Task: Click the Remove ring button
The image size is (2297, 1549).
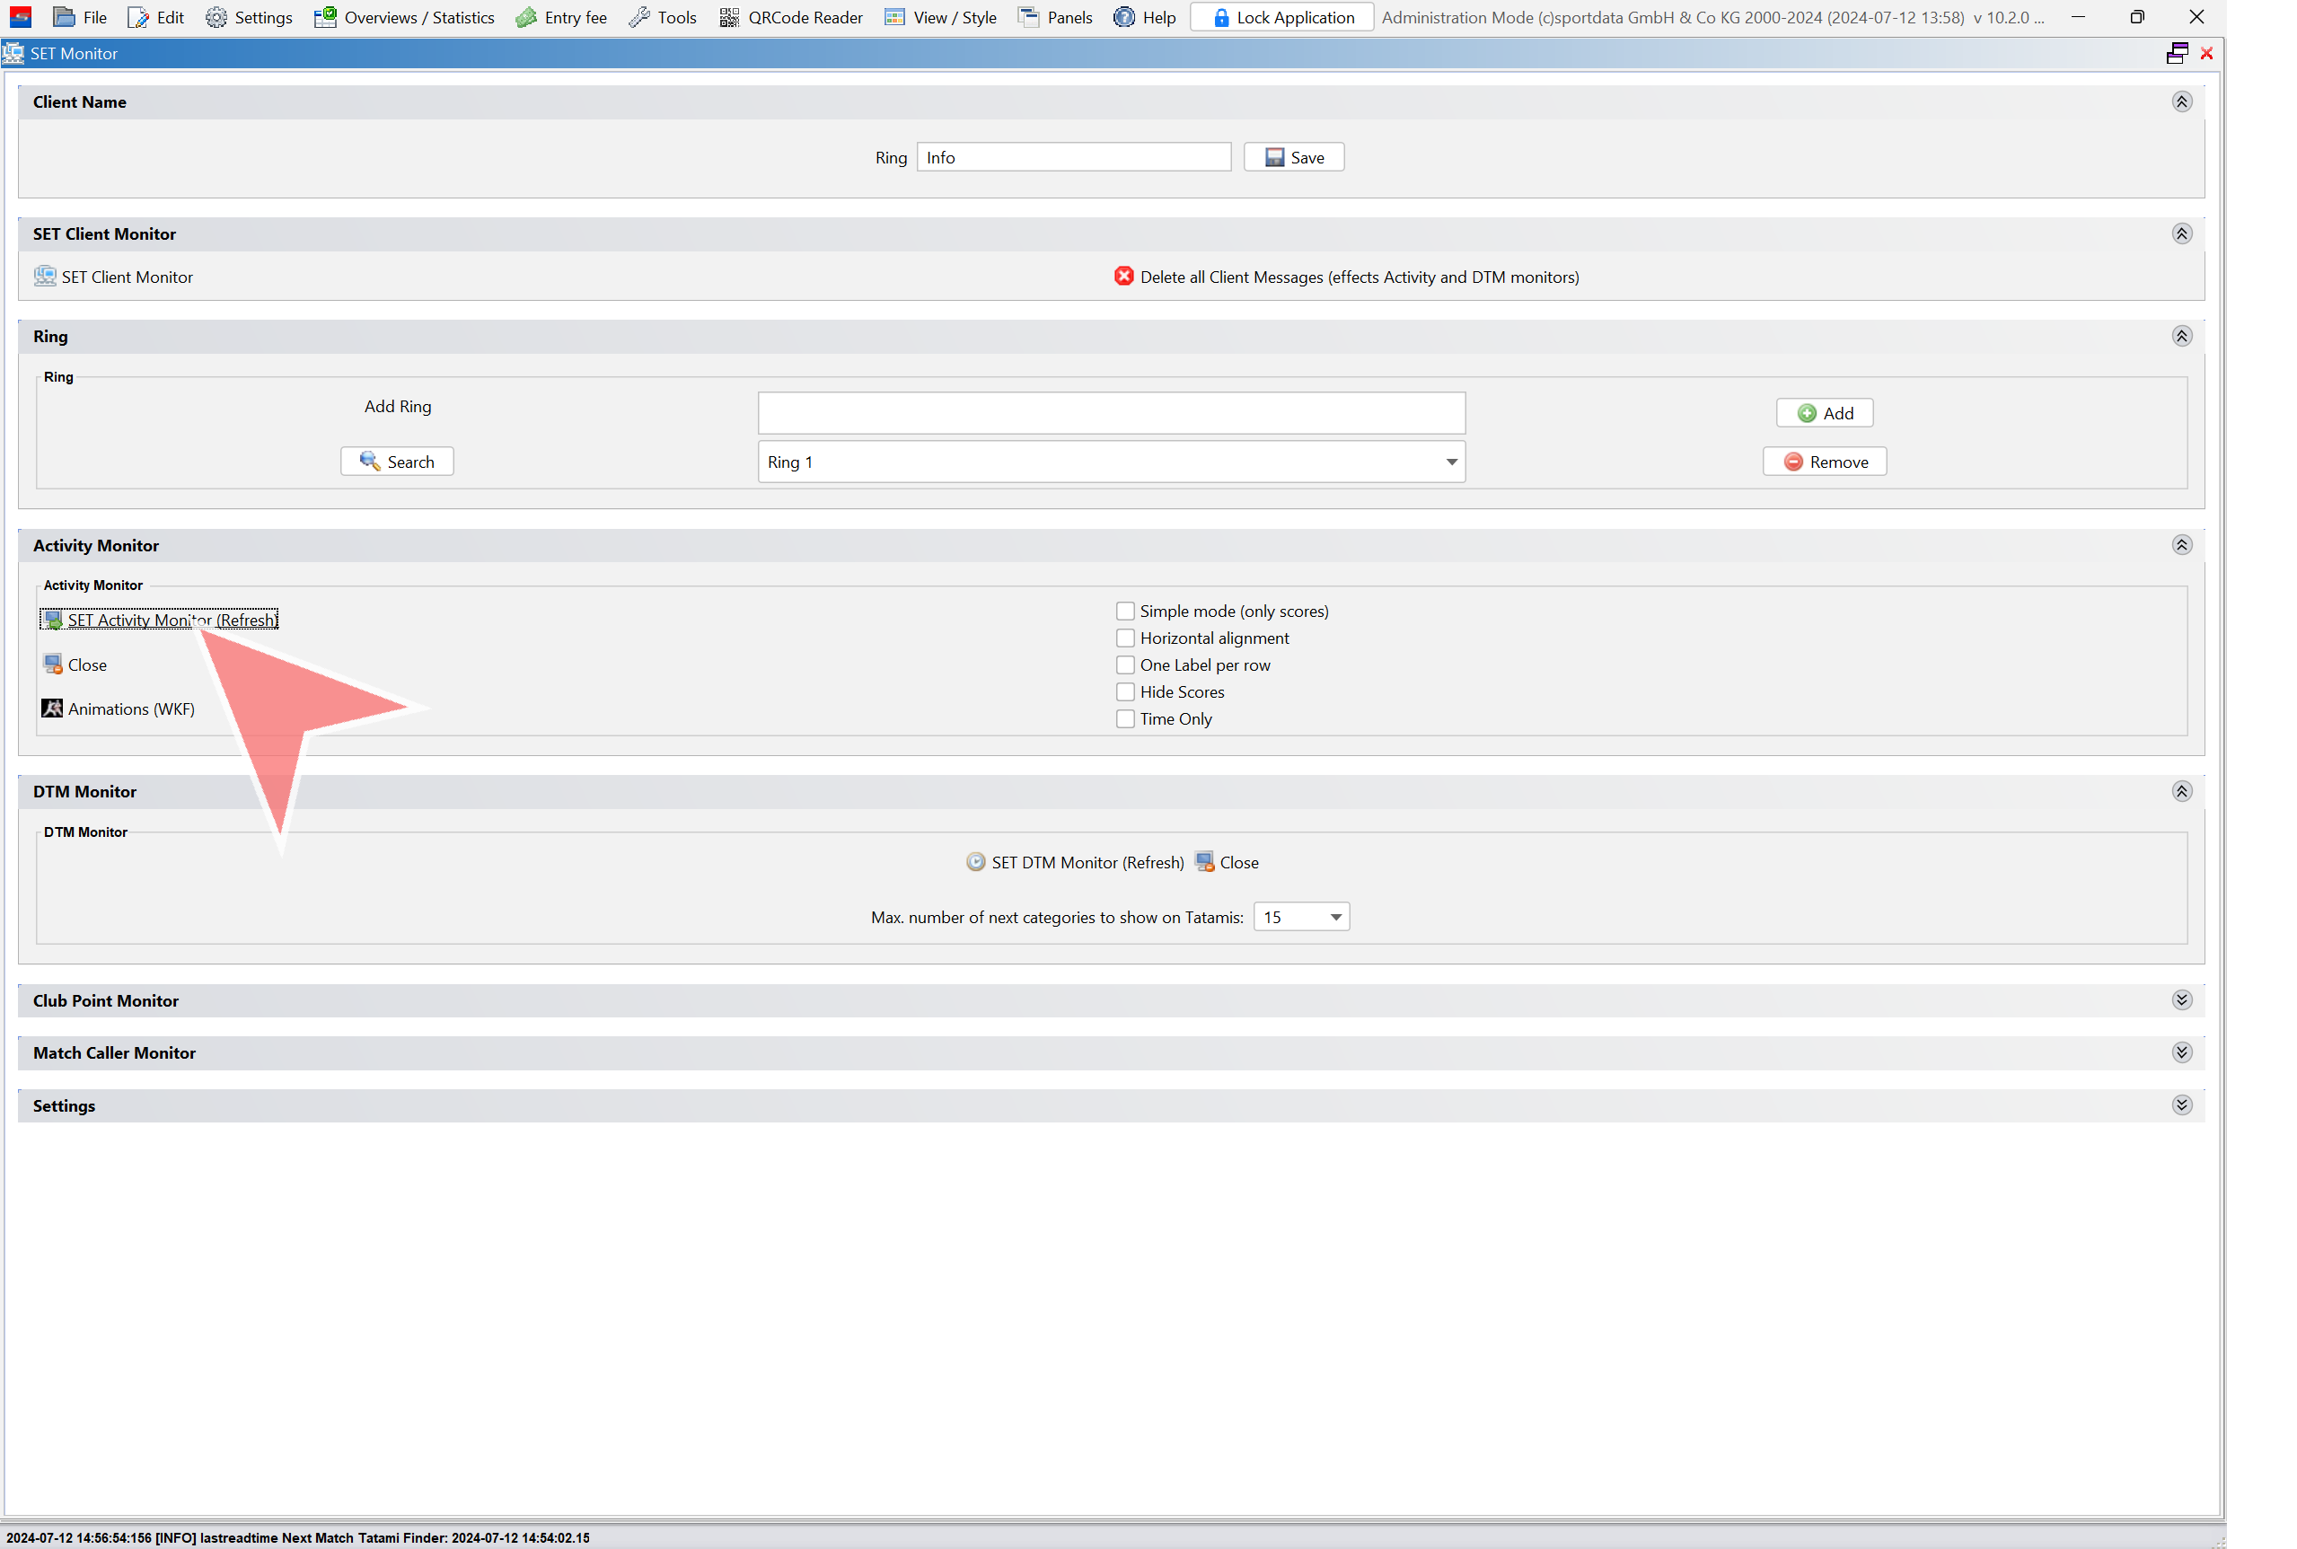Action: (x=1824, y=462)
